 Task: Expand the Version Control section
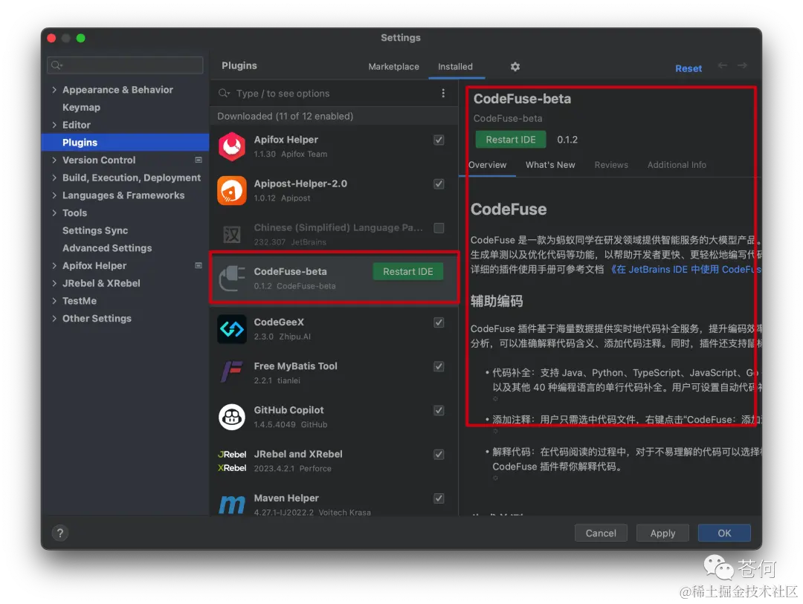click(x=54, y=160)
